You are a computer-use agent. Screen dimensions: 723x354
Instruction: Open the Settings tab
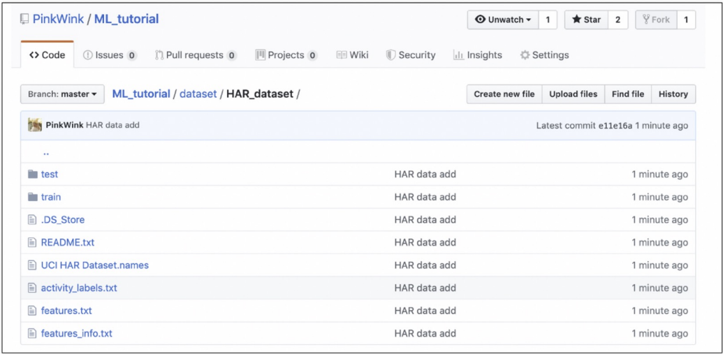pyautogui.click(x=544, y=55)
